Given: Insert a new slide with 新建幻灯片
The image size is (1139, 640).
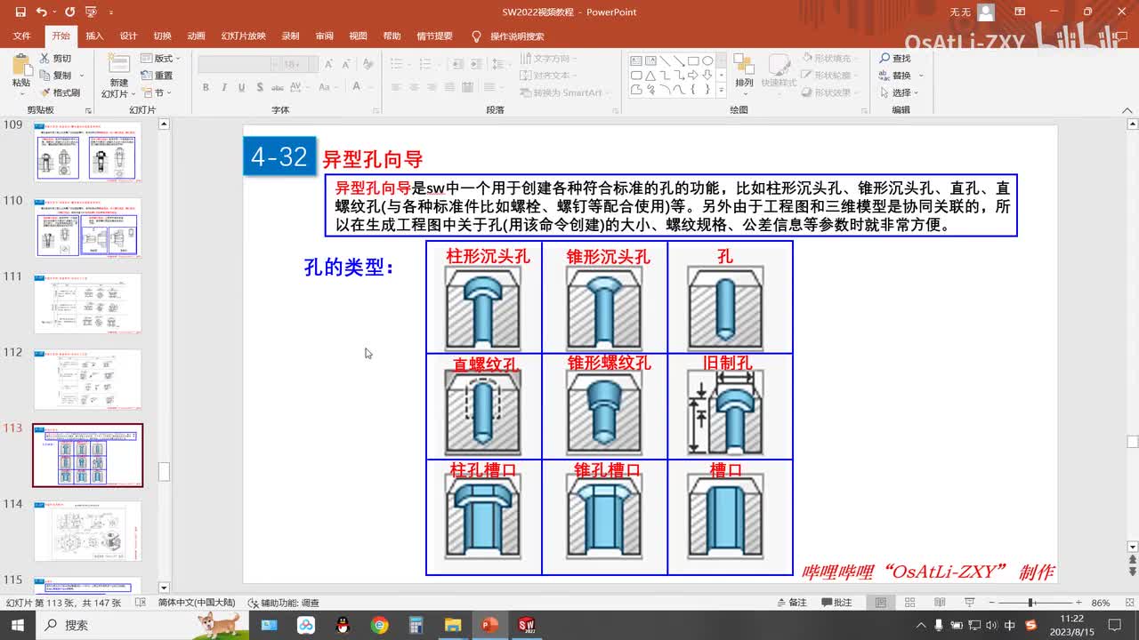Looking at the screenshot, I should coord(118,76).
